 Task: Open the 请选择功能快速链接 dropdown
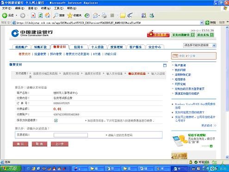[200, 45]
